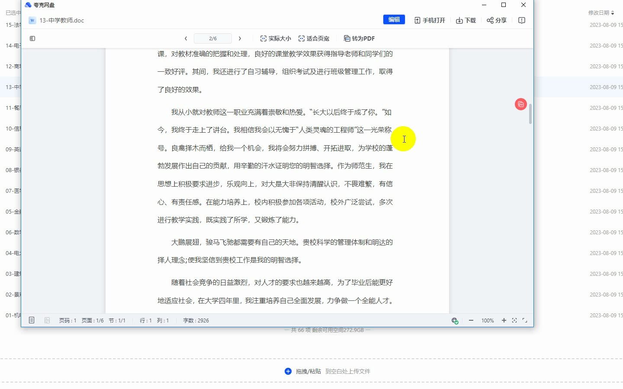Click the page number field 2/6

(x=213, y=38)
